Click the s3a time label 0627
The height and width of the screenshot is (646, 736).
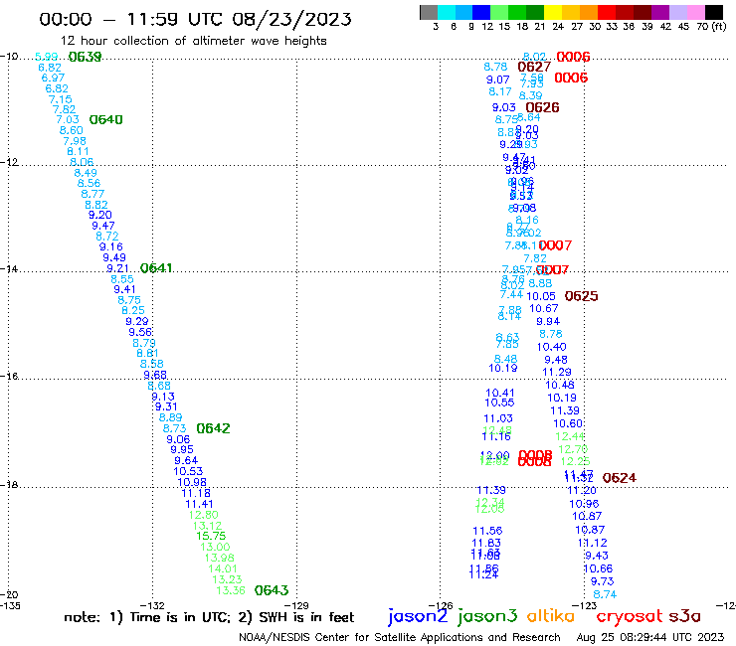[534, 68]
